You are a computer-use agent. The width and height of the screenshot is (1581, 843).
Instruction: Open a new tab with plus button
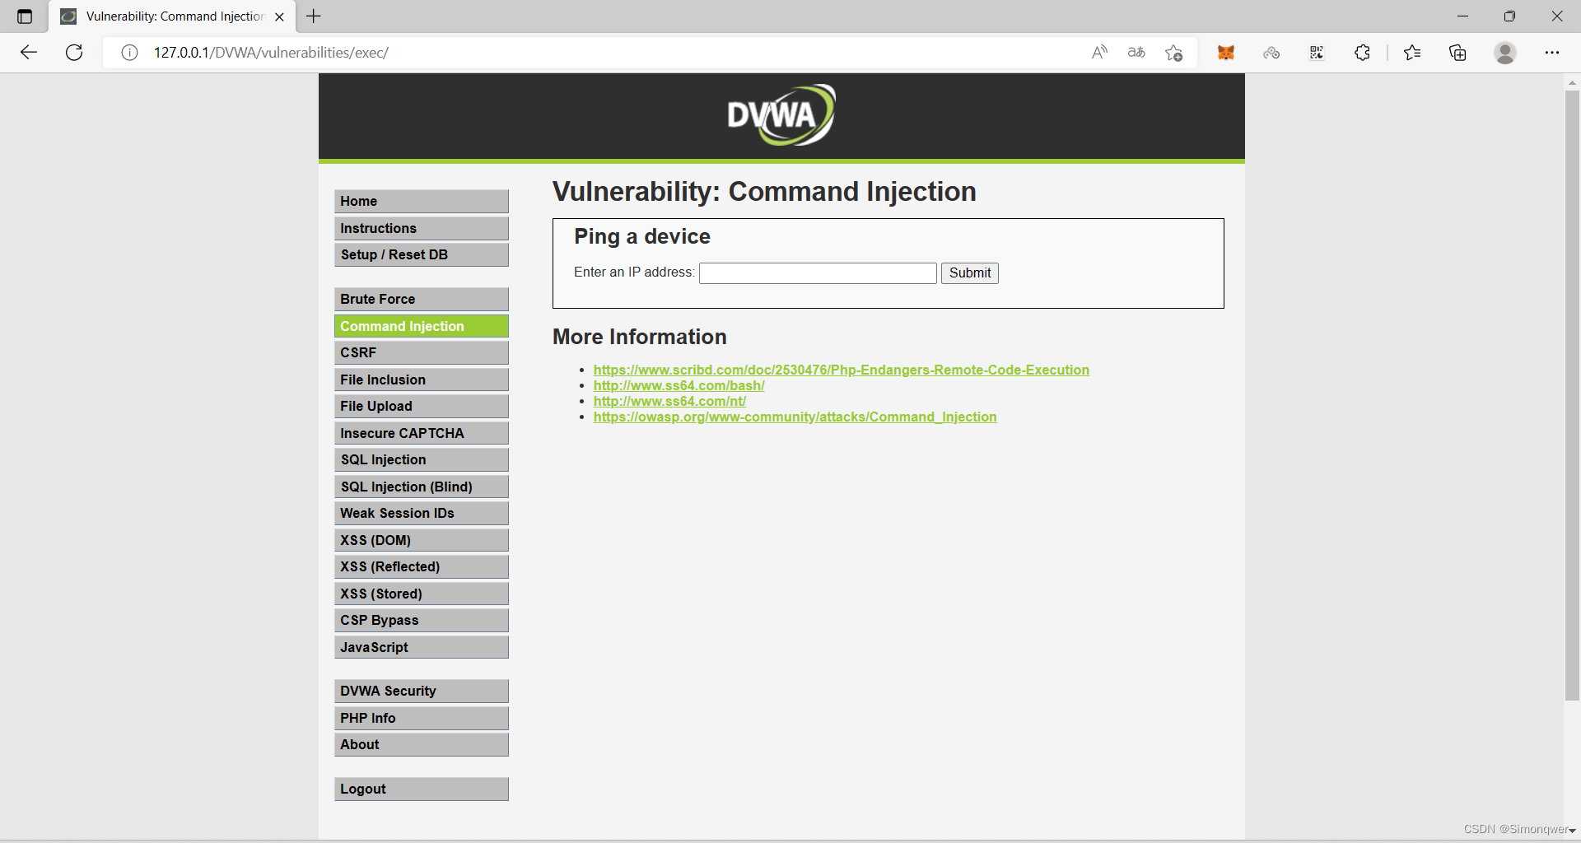tap(314, 16)
